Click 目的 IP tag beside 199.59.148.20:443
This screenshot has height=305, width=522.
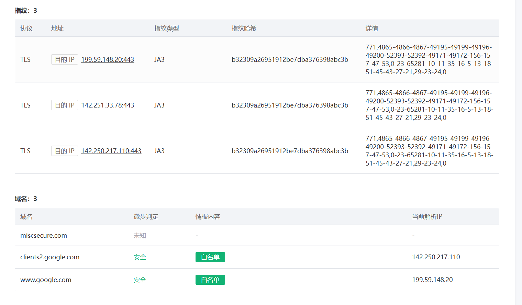coord(65,59)
